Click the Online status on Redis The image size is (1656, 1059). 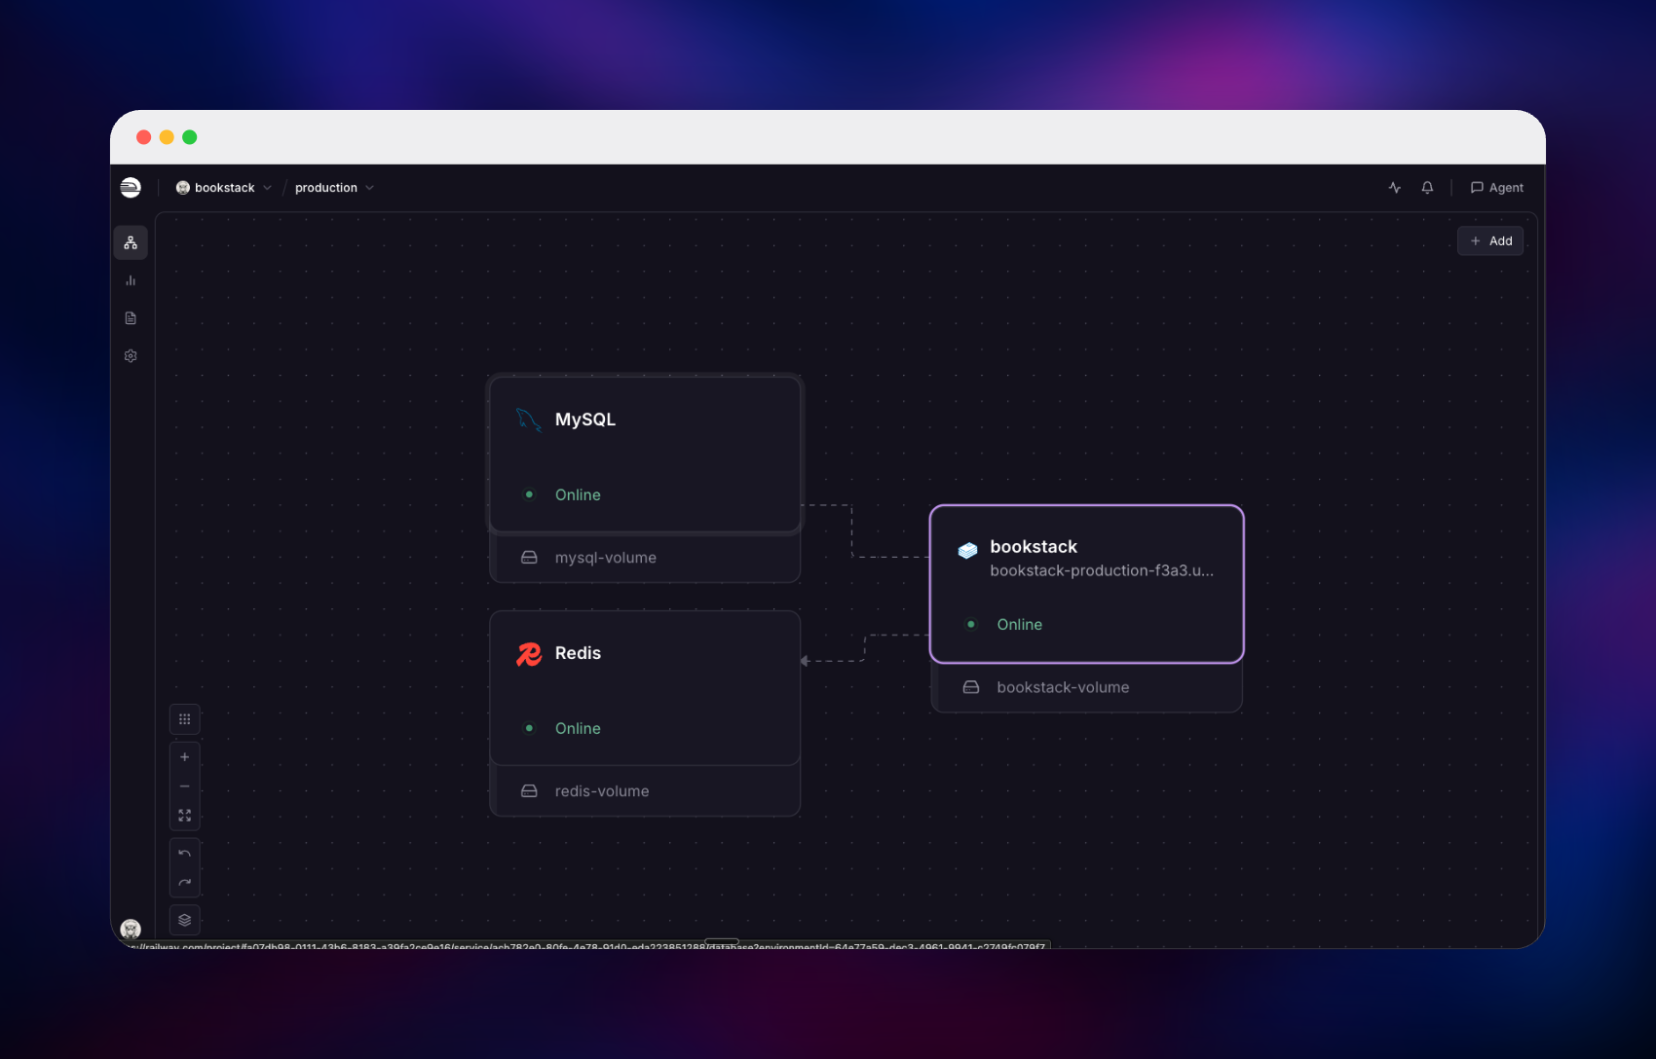click(x=578, y=728)
